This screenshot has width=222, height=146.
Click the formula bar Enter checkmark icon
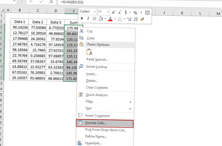[x=41, y=2]
